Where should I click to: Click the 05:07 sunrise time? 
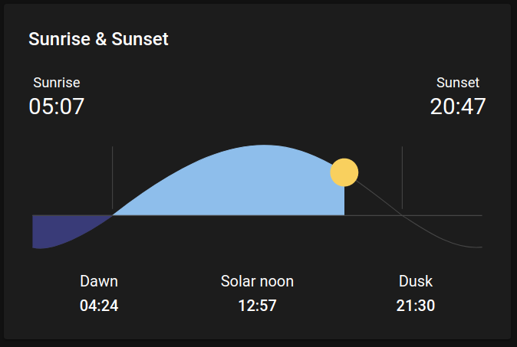[x=57, y=106]
